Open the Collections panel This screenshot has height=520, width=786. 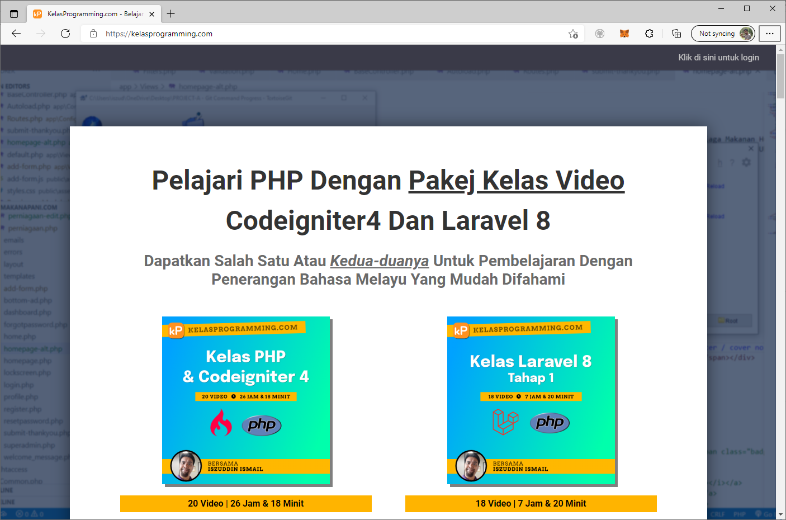pyautogui.click(x=676, y=34)
